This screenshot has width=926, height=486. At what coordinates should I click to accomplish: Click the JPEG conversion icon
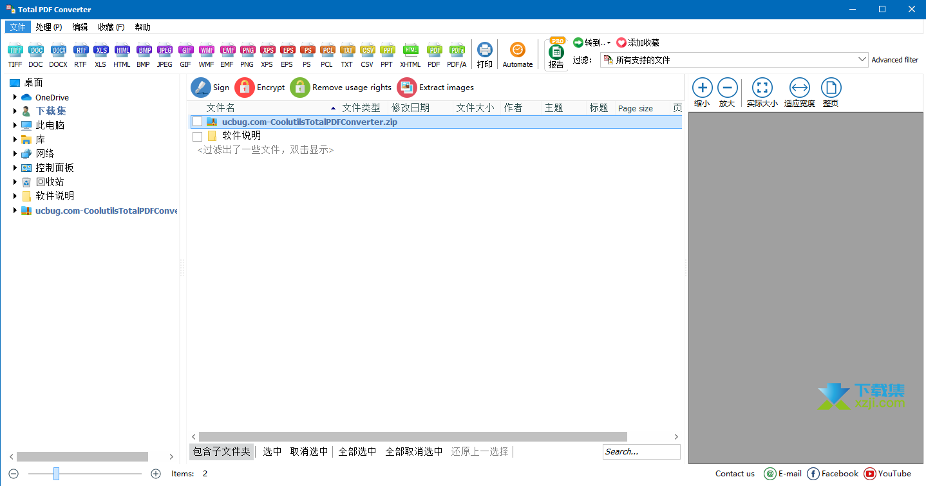165,50
